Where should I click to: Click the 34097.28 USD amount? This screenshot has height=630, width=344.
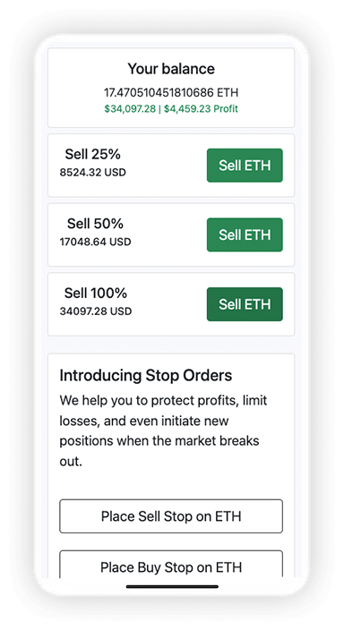(x=95, y=311)
